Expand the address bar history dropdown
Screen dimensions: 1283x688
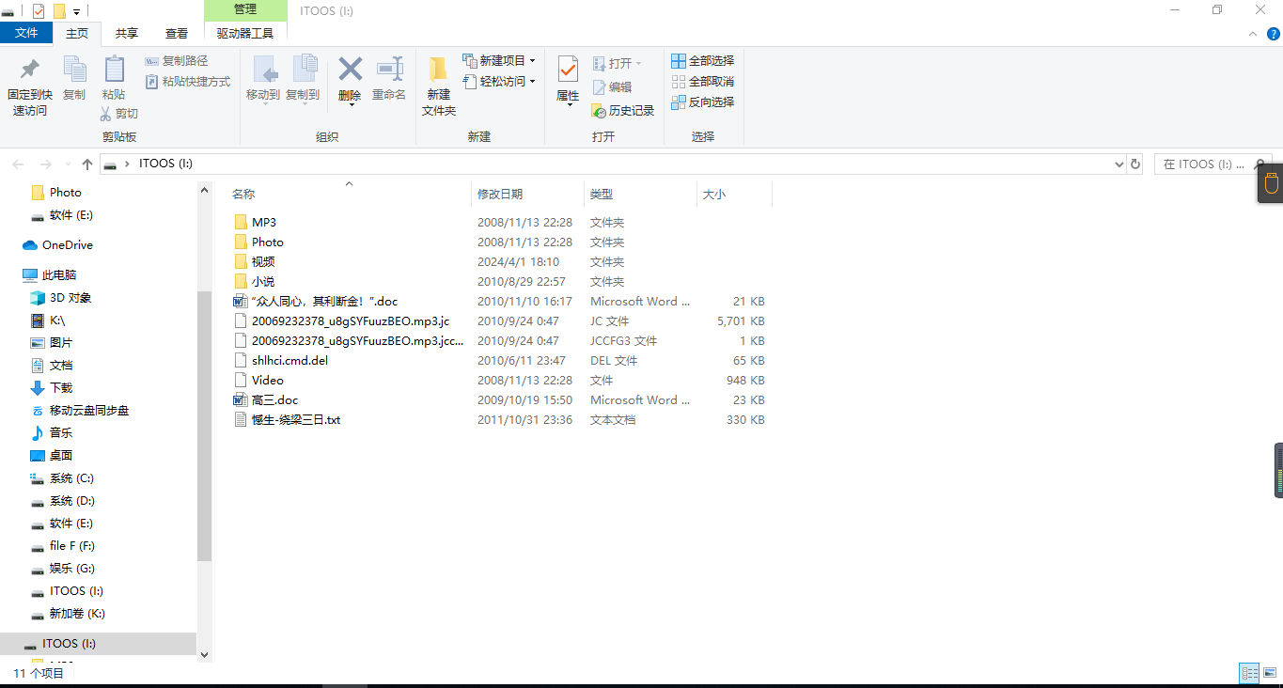pos(1119,164)
